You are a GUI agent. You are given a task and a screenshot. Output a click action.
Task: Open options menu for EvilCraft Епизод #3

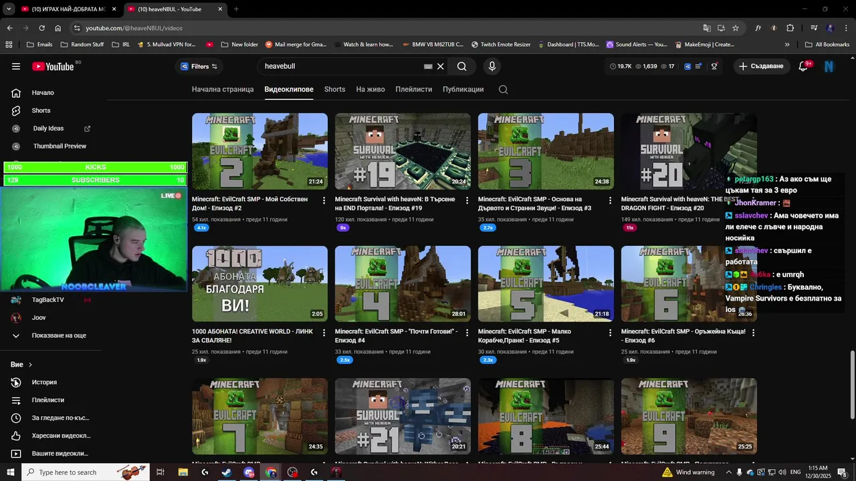coord(611,200)
